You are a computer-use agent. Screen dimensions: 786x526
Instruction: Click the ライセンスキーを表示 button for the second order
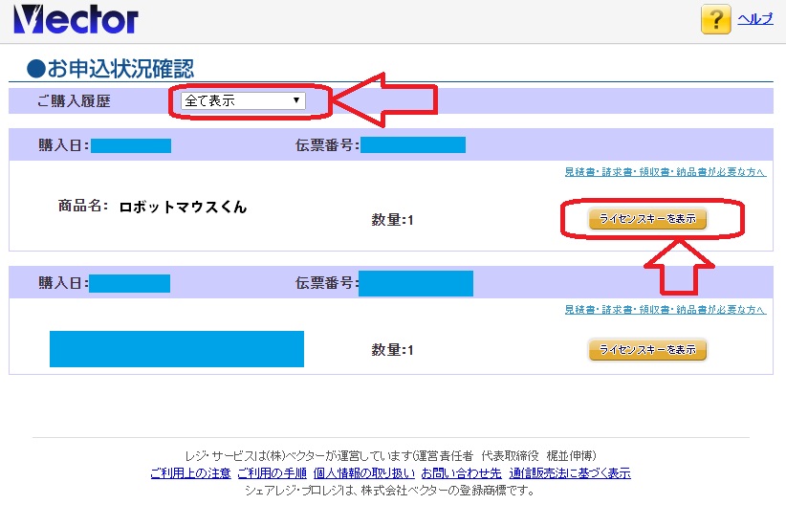[647, 349]
